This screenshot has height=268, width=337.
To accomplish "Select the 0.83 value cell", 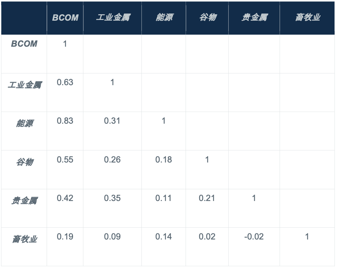I will pos(65,121).
